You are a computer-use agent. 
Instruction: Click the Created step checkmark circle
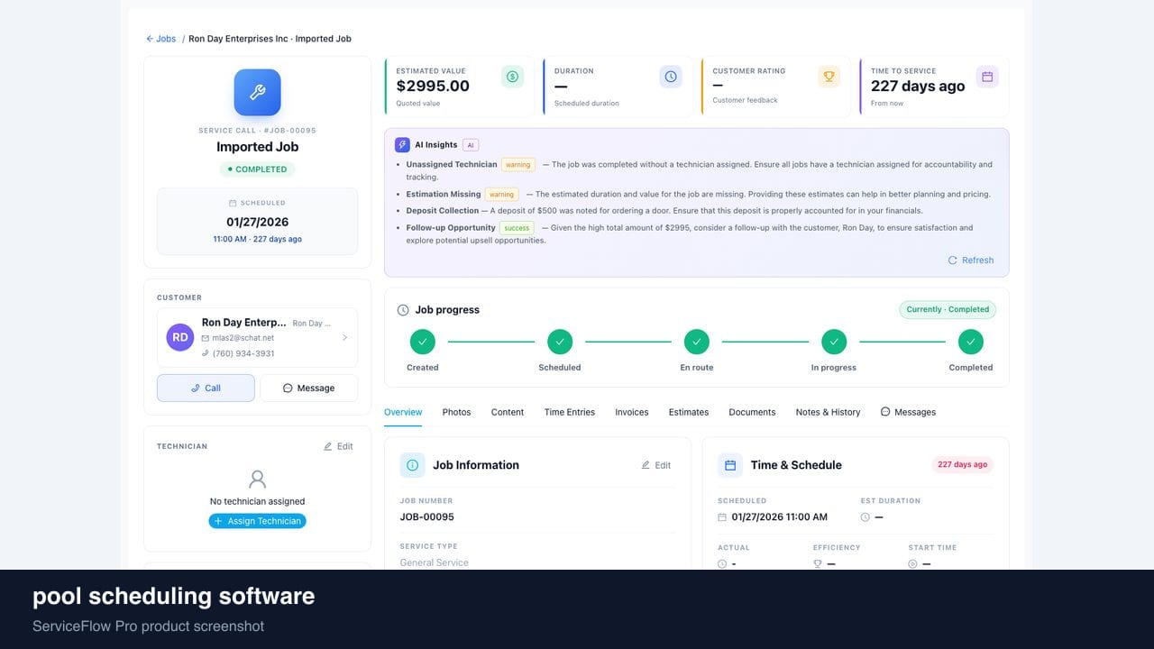[422, 342]
